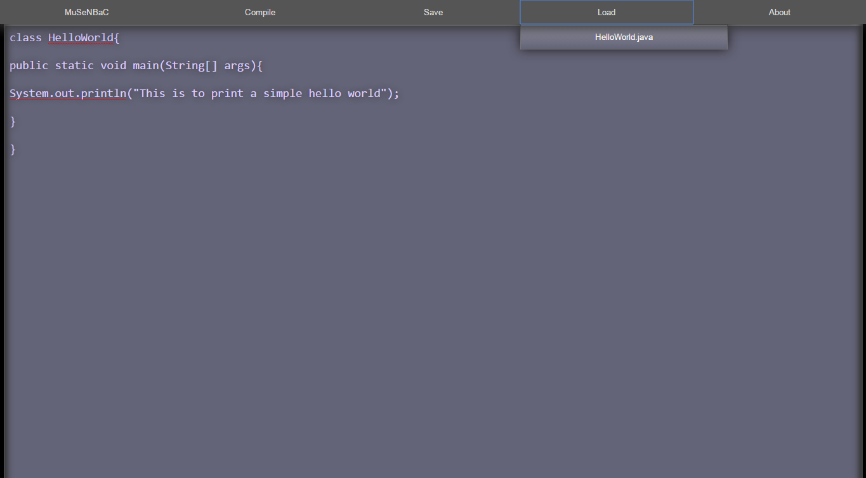This screenshot has width=866, height=478.
Task: Click the public keyword on line two
Action: click(x=29, y=65)
